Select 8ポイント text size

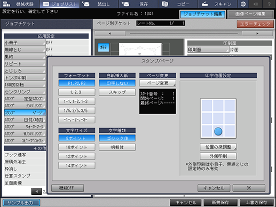click(x=77, y=138)
